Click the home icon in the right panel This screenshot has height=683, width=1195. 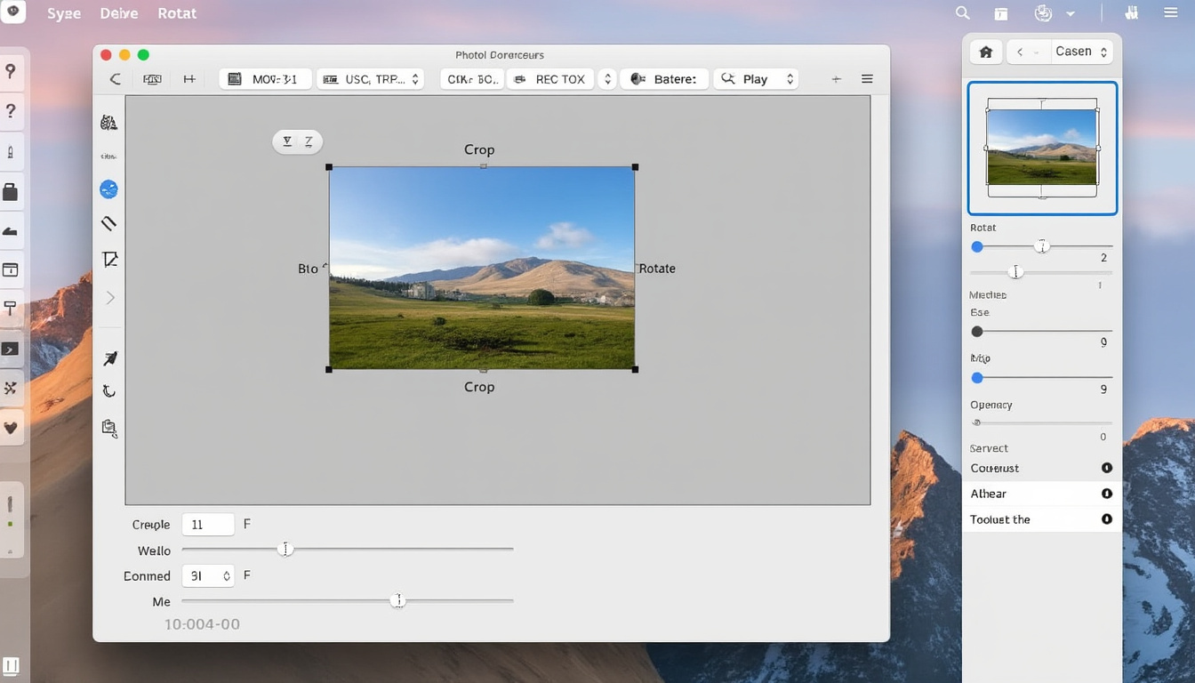pos(986,52)
